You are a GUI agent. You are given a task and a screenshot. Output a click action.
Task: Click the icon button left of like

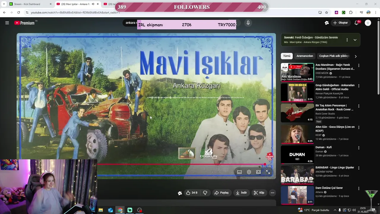click(180, 193)
